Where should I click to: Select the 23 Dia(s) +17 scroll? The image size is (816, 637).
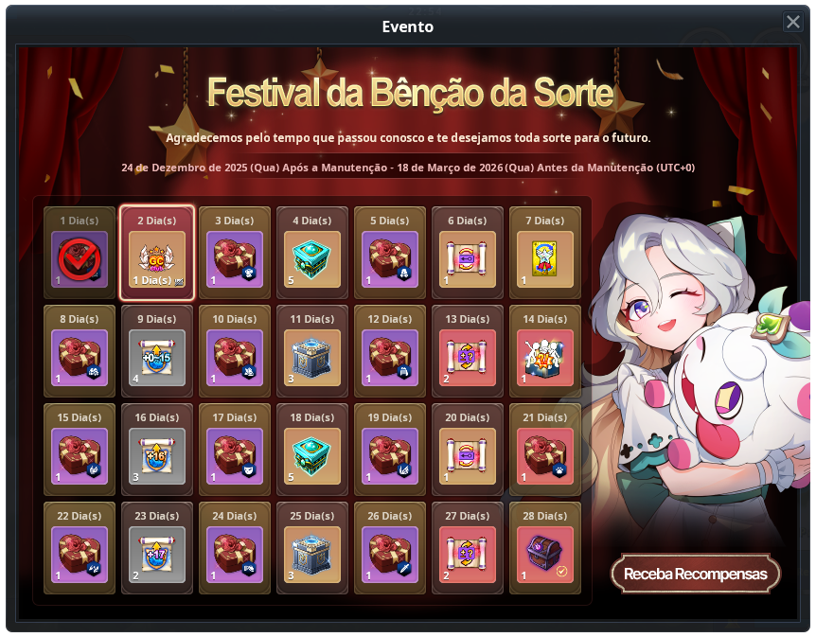click(x=156, y=555)
